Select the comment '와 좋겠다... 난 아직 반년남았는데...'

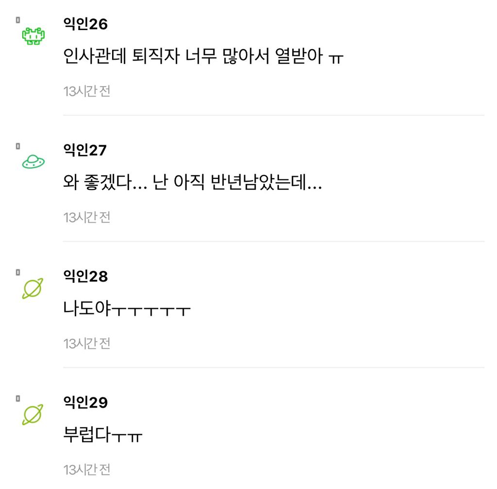click(193, 182)
